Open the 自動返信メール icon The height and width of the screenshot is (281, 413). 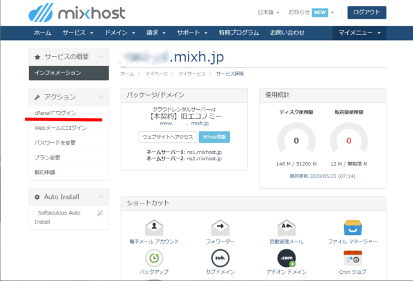pos(285,227)
